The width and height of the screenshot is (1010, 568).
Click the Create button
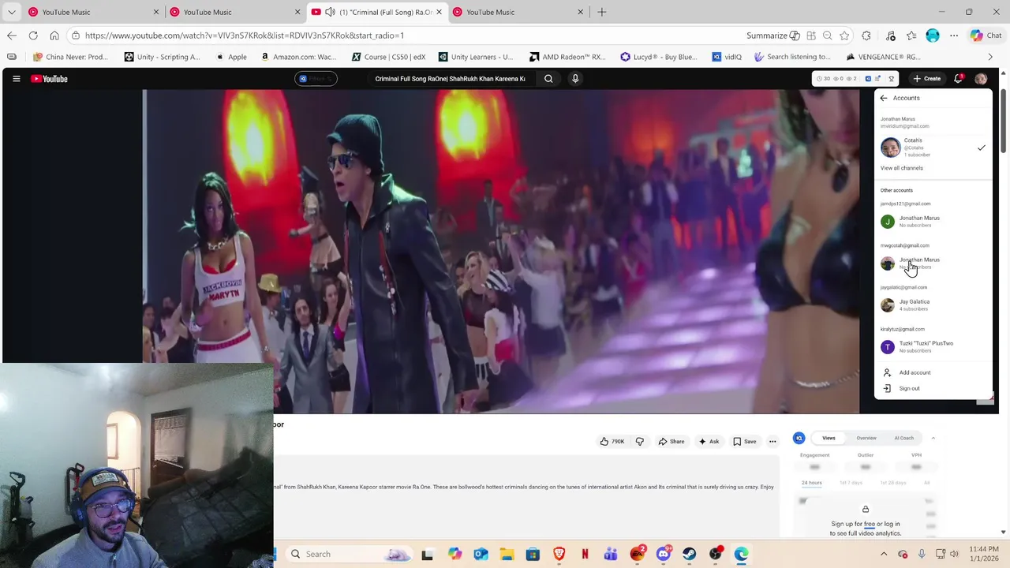tap(927, 79)
